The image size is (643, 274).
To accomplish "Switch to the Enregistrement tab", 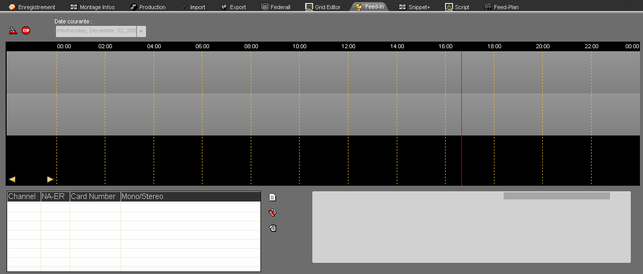I will click(32, 7).
